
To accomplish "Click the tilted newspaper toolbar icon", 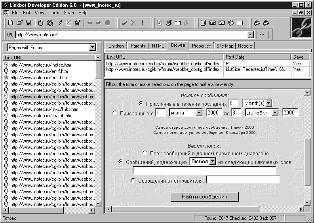I will pyautogui.click(x=231, y=23).
